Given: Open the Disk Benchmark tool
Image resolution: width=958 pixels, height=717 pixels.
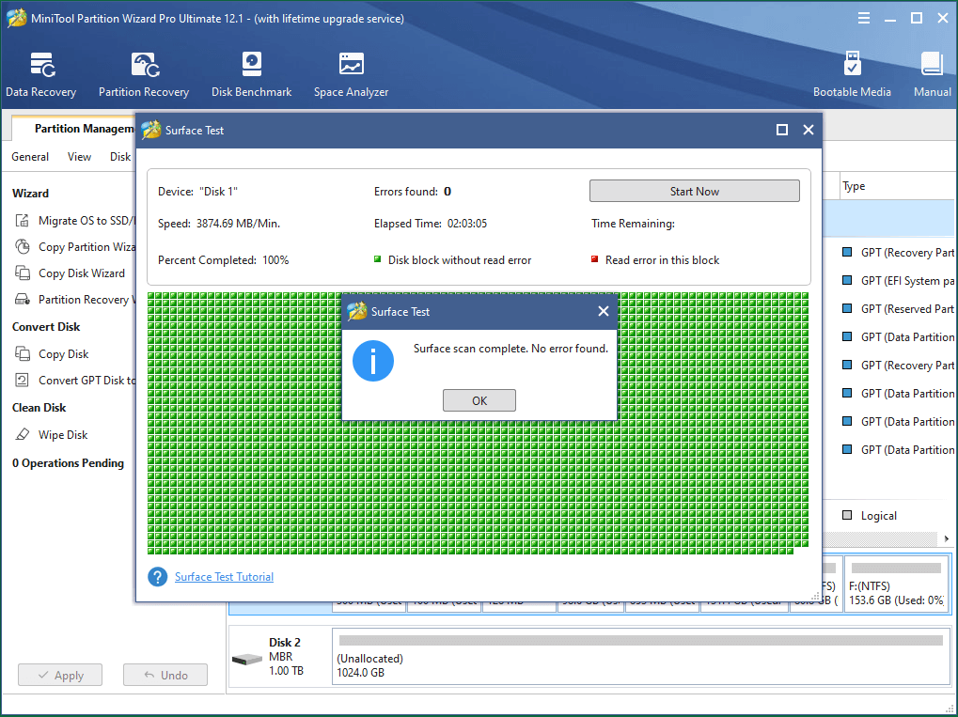Looking at the screenshot, I should 251,74.
